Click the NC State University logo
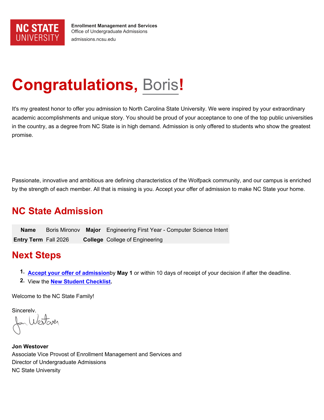 [38, 32]
